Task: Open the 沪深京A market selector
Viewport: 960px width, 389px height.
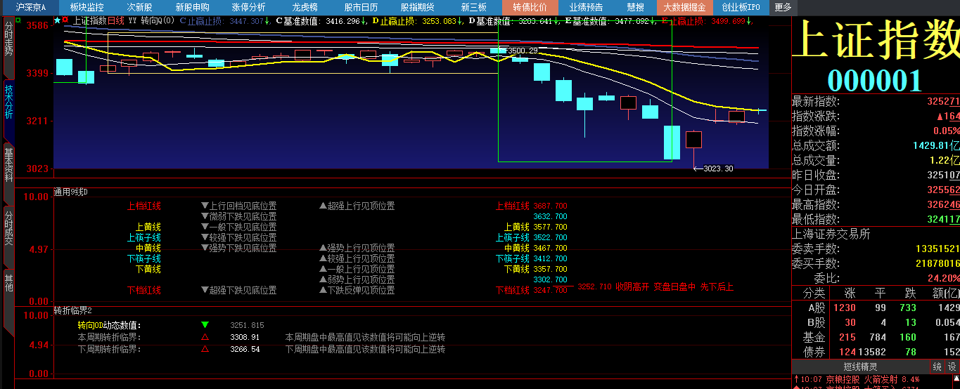Action: [31, 7]
